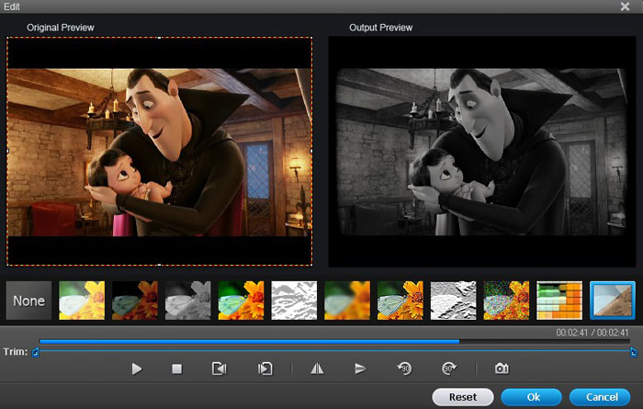Select the highlighted old film effect thumbnail
This screenshot has height=409, width=643.
(x=613, y=301)
